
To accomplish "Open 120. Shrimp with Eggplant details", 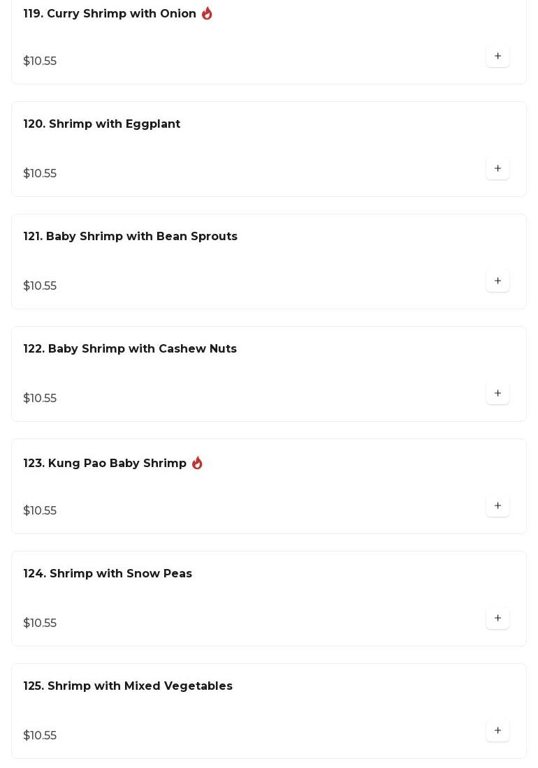I will point(102,124).
